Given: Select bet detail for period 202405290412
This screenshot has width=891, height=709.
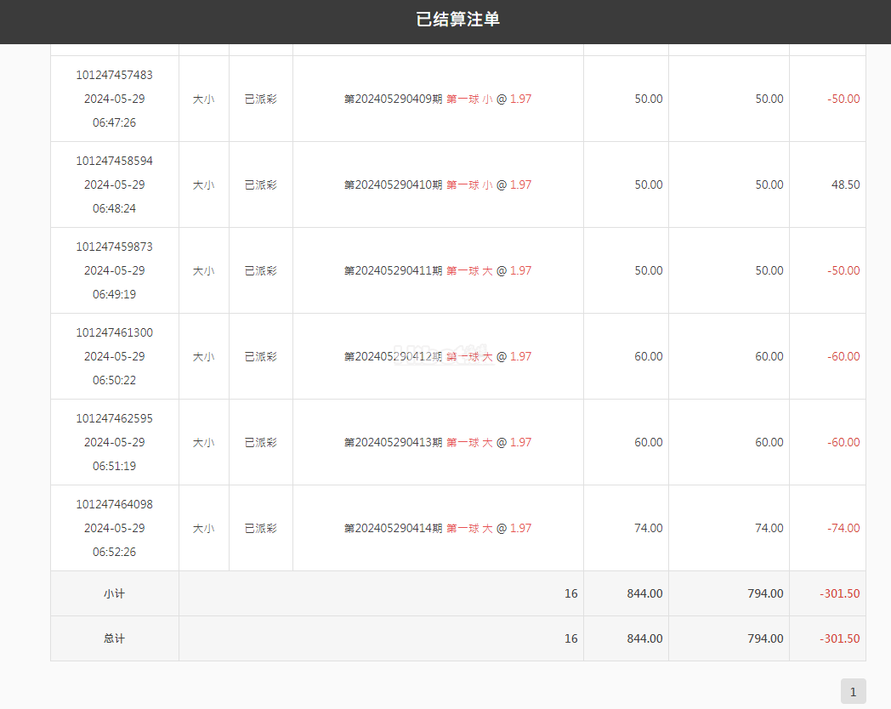Looking at the screenshot, I should [x=438, y=356].
